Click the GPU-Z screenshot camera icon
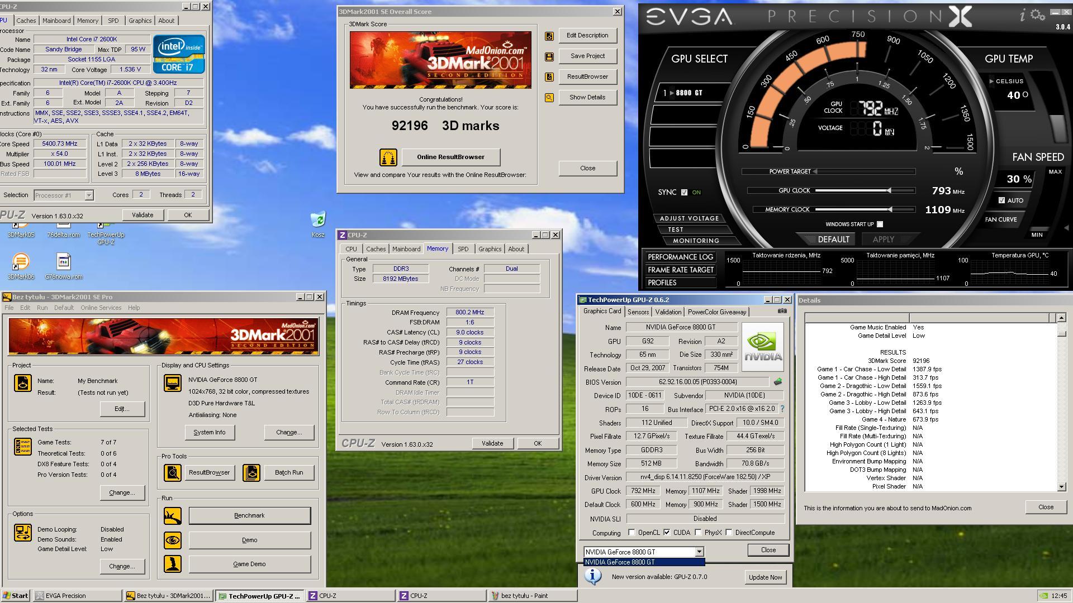 point(782,311)
